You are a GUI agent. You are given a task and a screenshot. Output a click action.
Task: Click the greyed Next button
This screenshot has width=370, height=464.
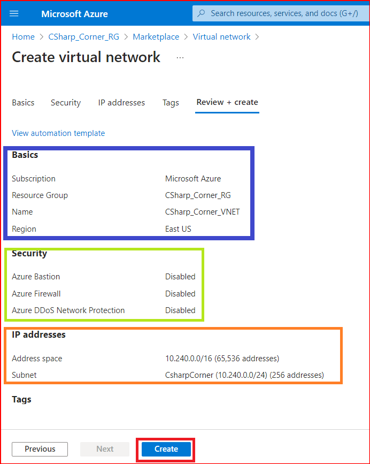pos(105,449)
